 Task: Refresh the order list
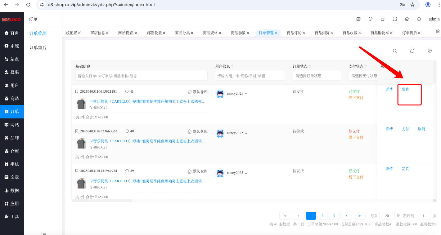pos(412,51)
